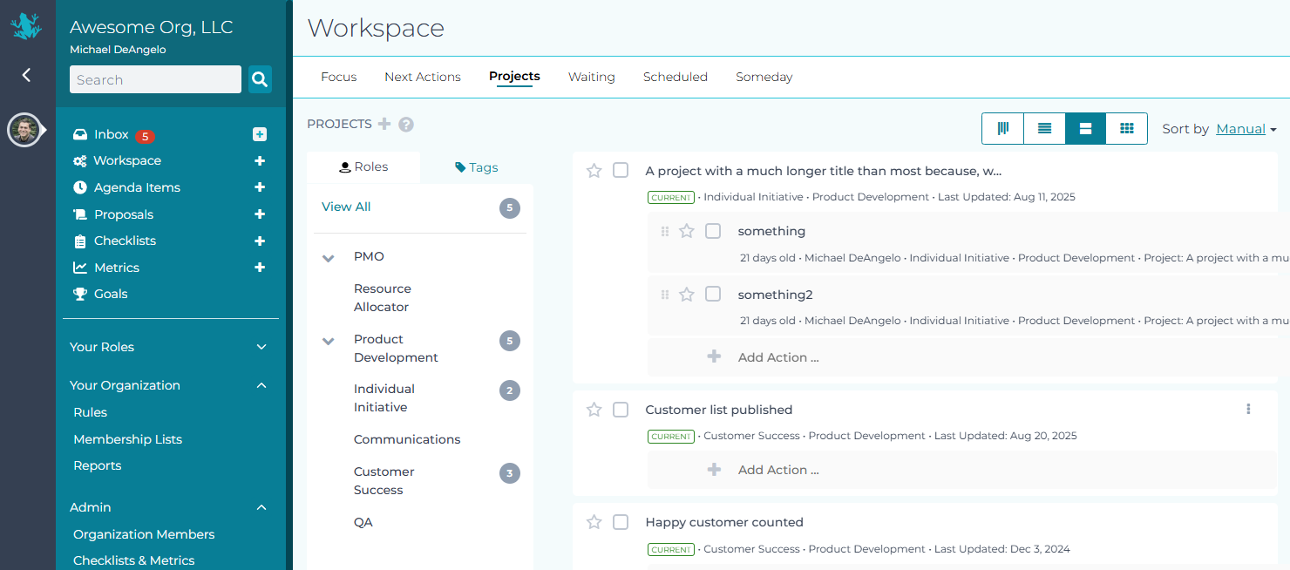The width and height of the screenshot is (1290, 570).
Task: Tick the Happy customer counted checkbox
Action: point(621,522)
